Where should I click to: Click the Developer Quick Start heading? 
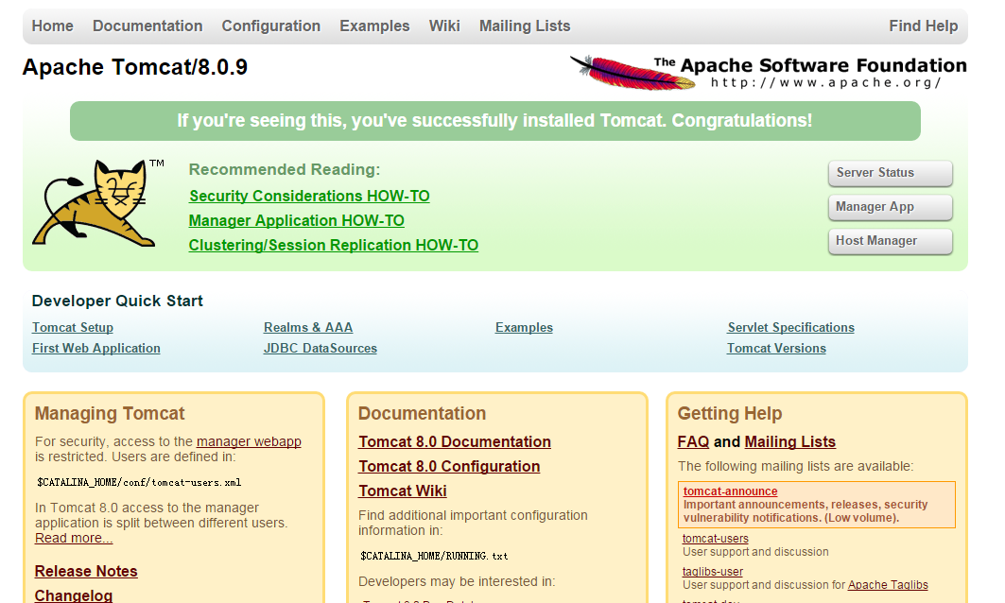point(117,301)
